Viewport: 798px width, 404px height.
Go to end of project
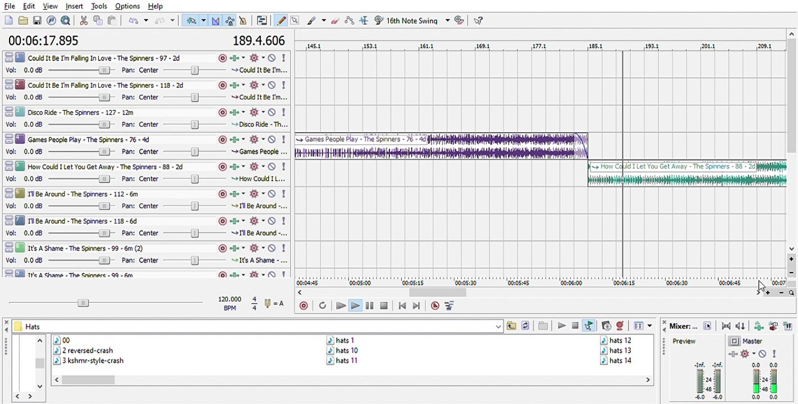click(416, 306)
